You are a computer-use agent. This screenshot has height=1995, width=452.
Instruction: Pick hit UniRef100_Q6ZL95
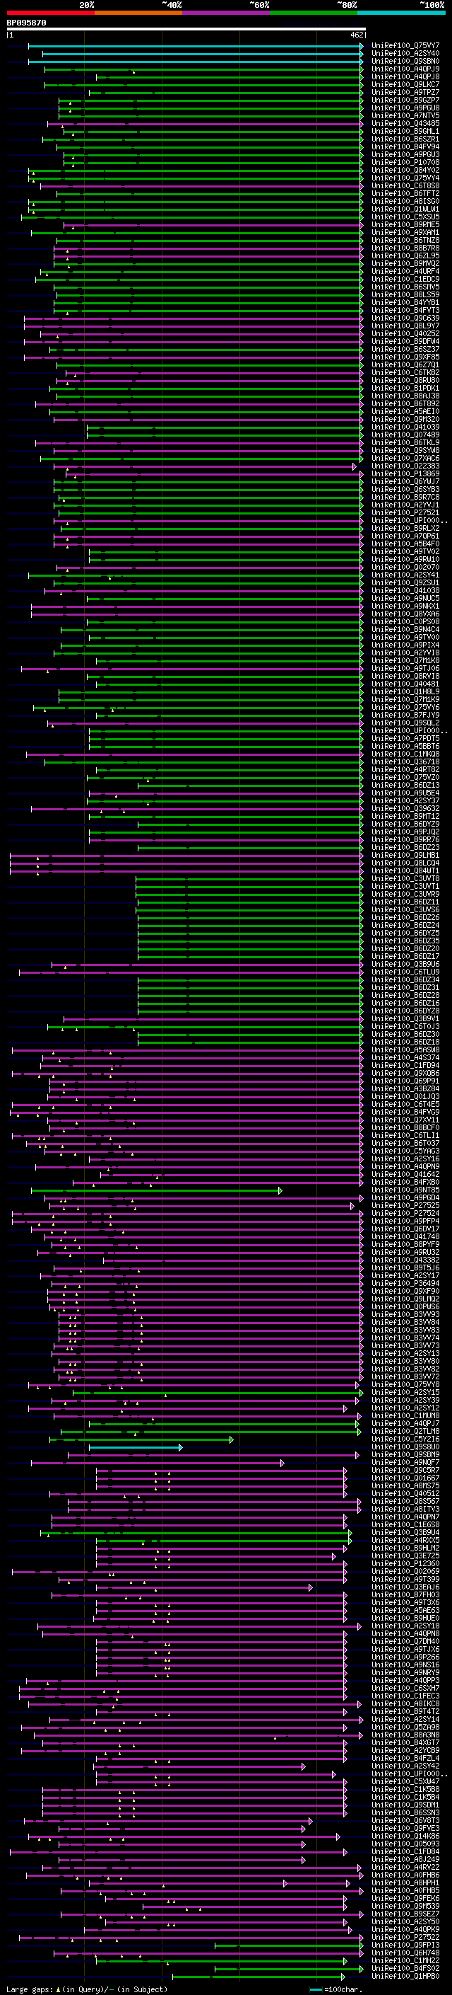pyautogui.click(x=405, y=256)
